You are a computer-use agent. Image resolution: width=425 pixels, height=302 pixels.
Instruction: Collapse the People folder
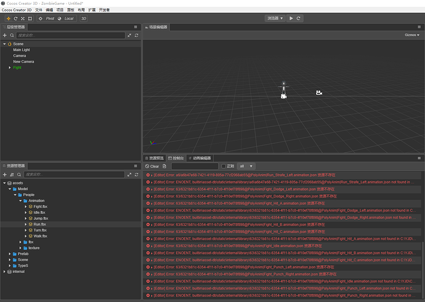pos(15,195)
